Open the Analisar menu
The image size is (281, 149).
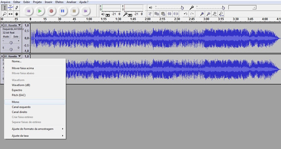tap(71, 2)
